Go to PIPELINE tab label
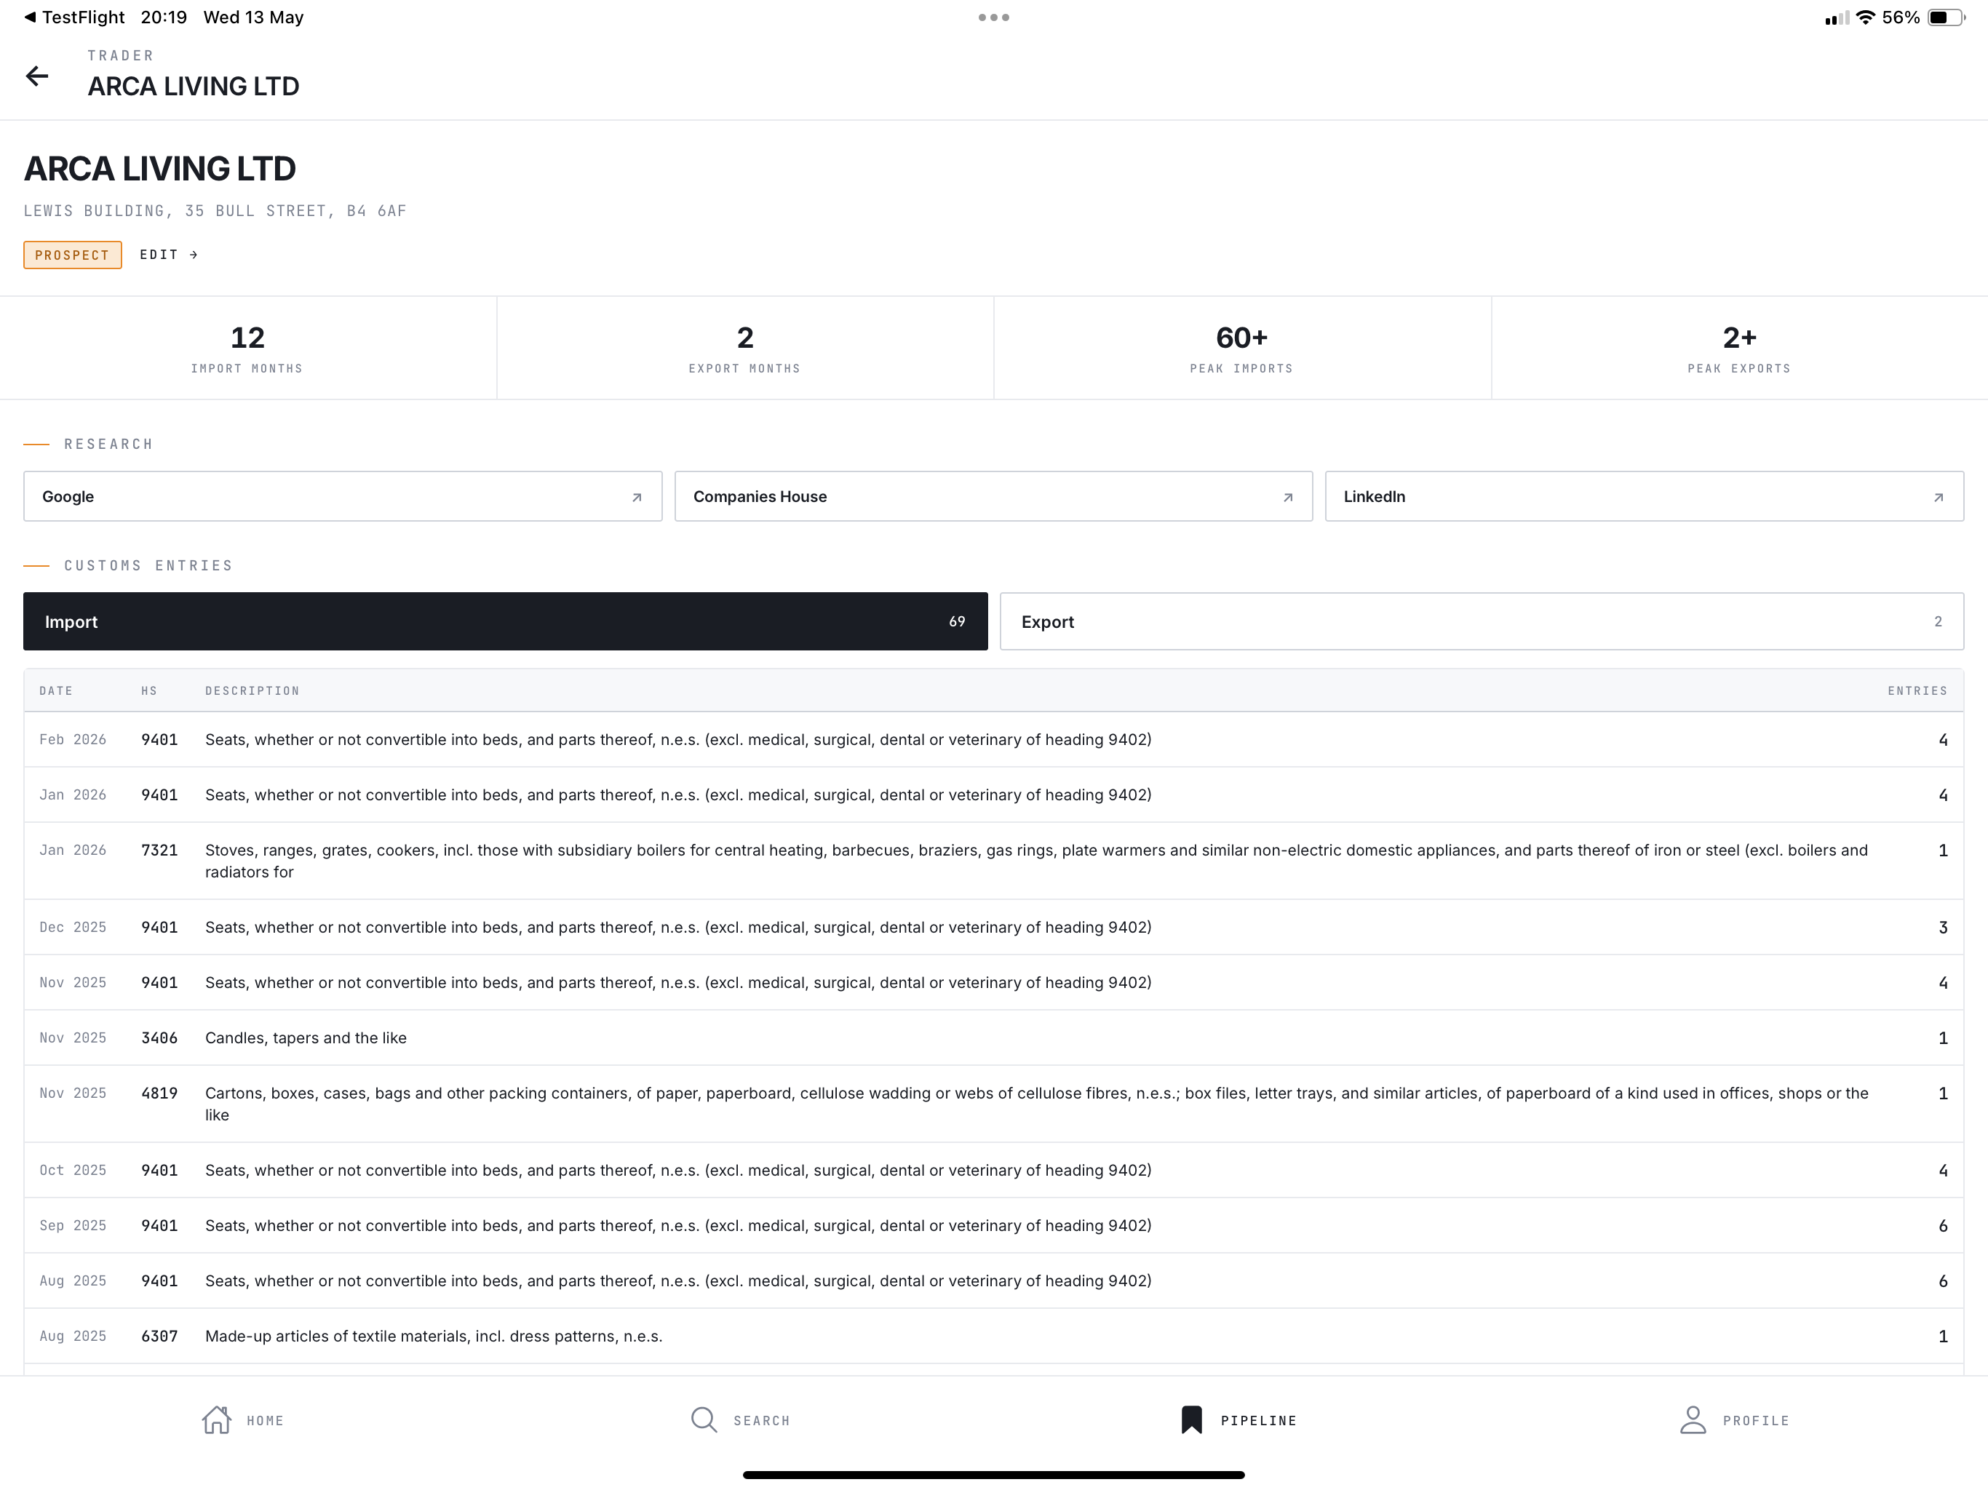This screenshot has height=1490, width=1988. pos(1258,1421)
